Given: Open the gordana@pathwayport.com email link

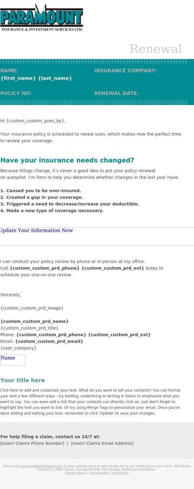Looking at the screenshot, I should tap(41, 466).
